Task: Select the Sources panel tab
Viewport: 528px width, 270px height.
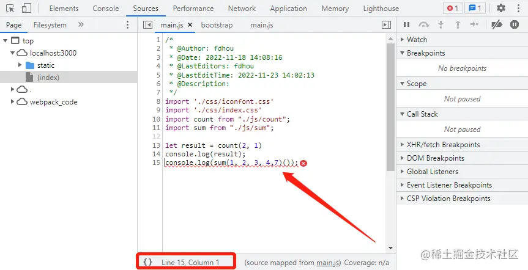Action: (146, 9)
